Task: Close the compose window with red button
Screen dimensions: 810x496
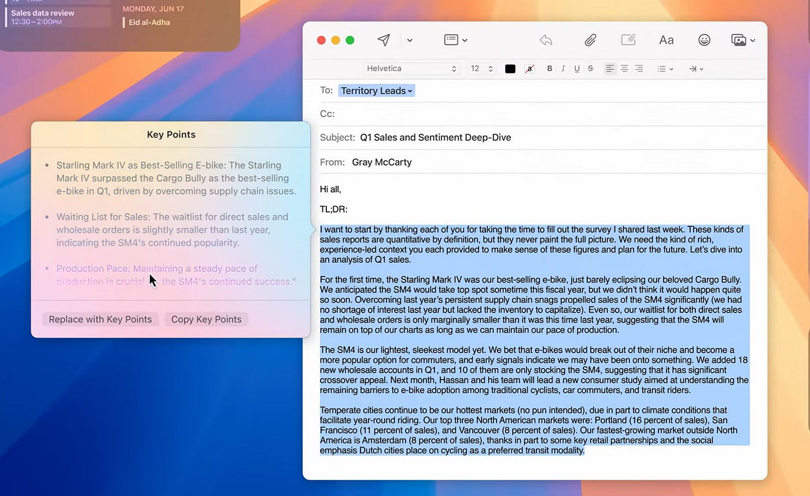Action: 321,40
